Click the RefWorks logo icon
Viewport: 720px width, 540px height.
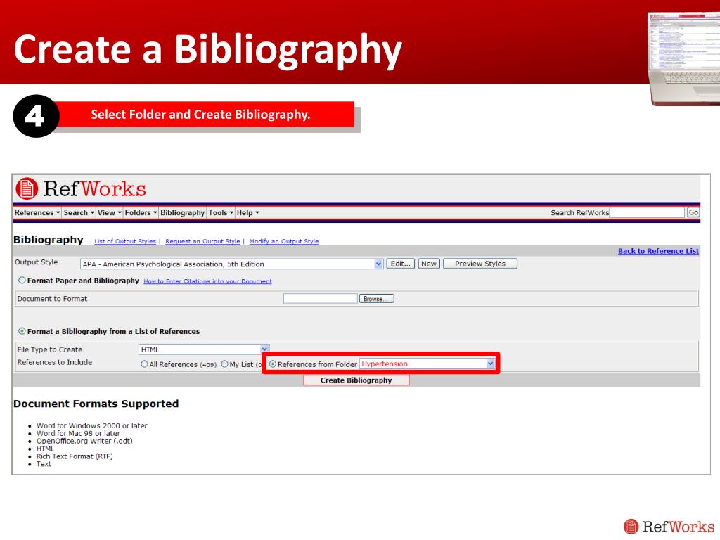(x=27, y=188)
